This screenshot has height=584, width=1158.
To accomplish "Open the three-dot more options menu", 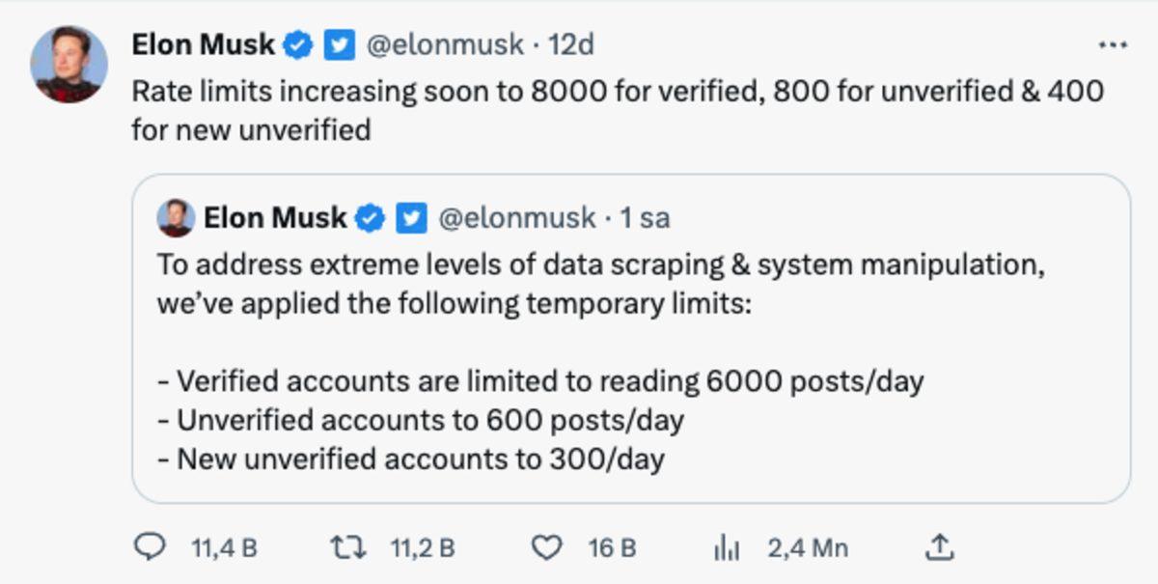I will tap(1116, 42).
